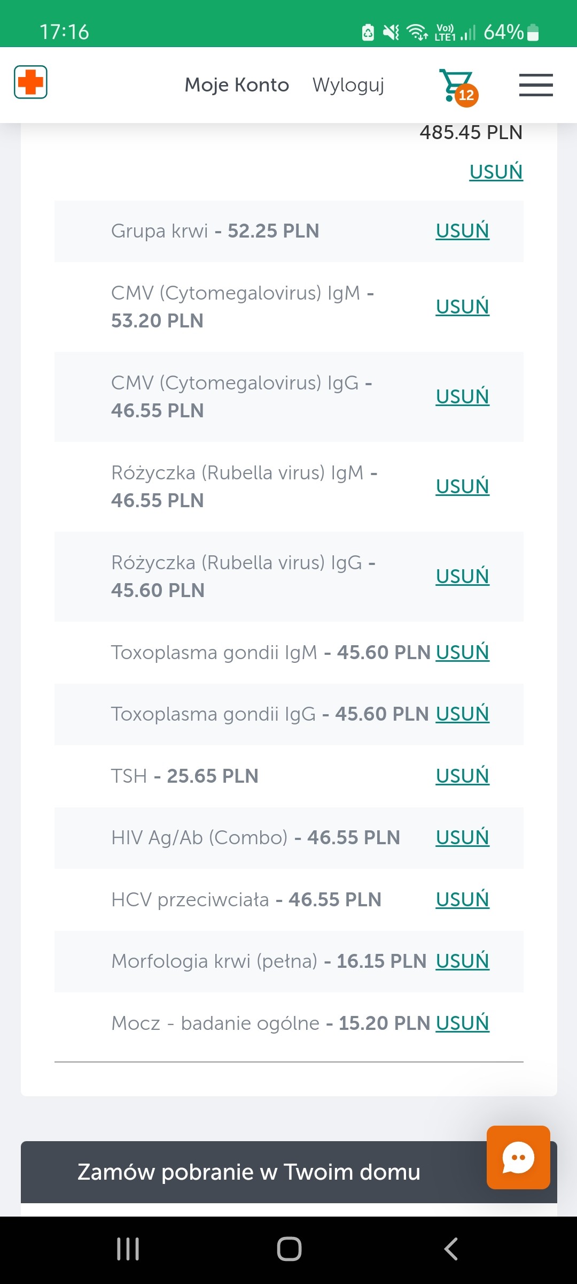Tap Zamów pobranie w Twoim domu
Viewport: 577px width, 1284px height.
(x=249, y=1172)
